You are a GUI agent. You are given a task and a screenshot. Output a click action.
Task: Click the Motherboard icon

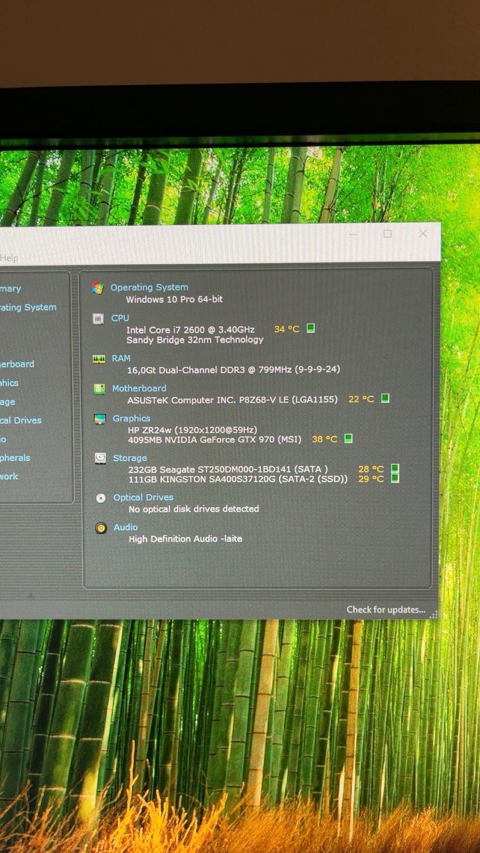click(x=99, y=389)
